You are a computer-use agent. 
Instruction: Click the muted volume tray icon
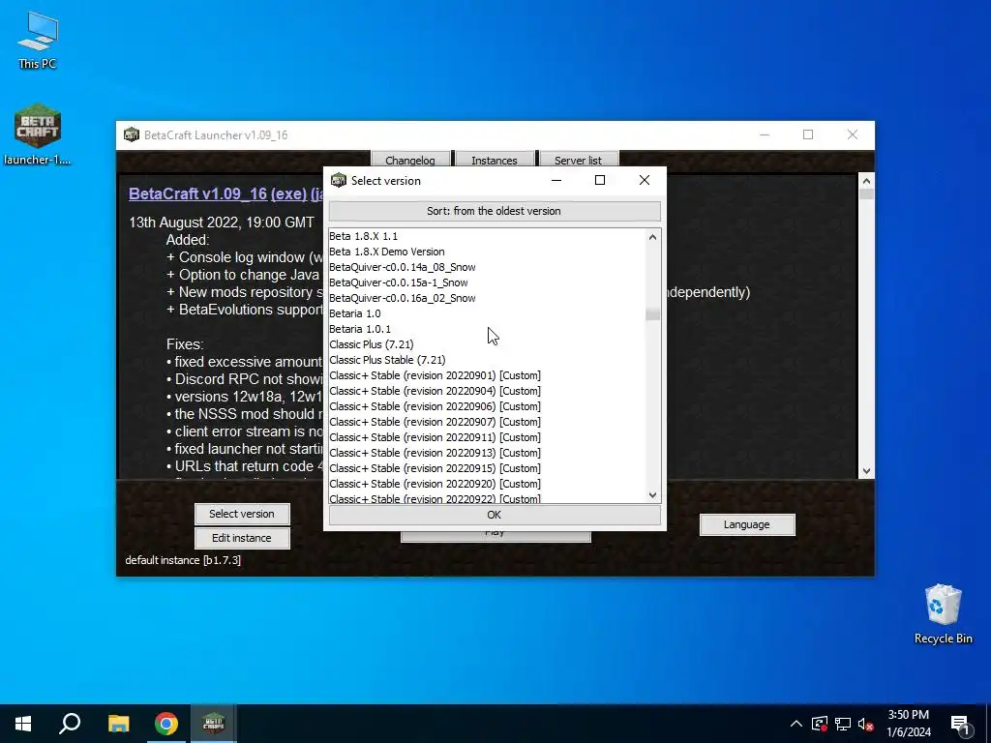[x=866, y=724]
